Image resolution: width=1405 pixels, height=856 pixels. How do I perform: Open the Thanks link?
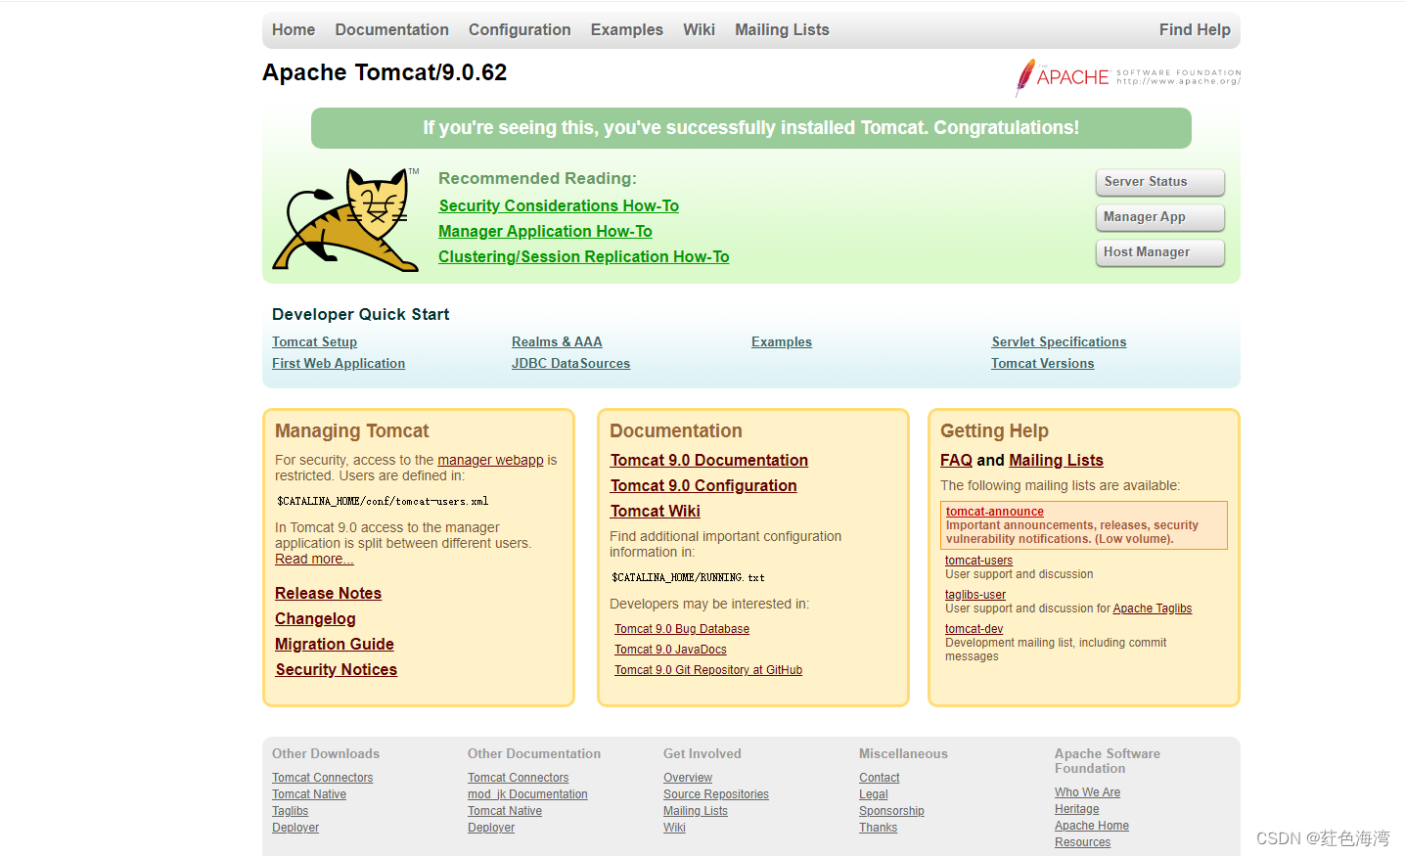point(878,828)
